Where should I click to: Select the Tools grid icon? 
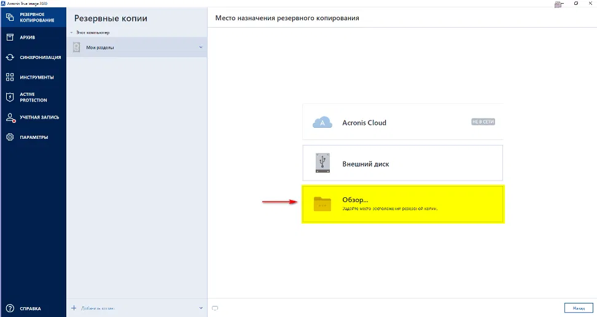(10, 77)
